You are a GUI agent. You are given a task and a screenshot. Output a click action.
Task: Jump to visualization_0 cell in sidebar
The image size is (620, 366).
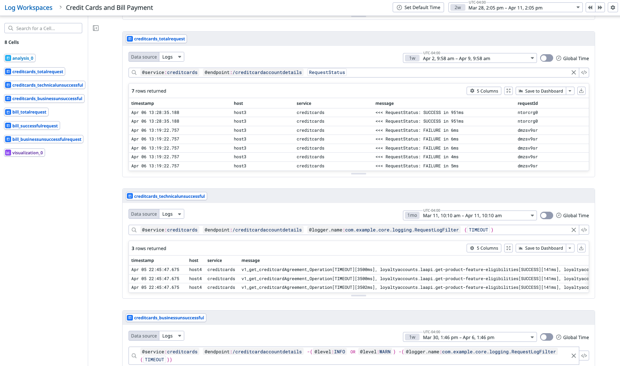tap(25, 153)
